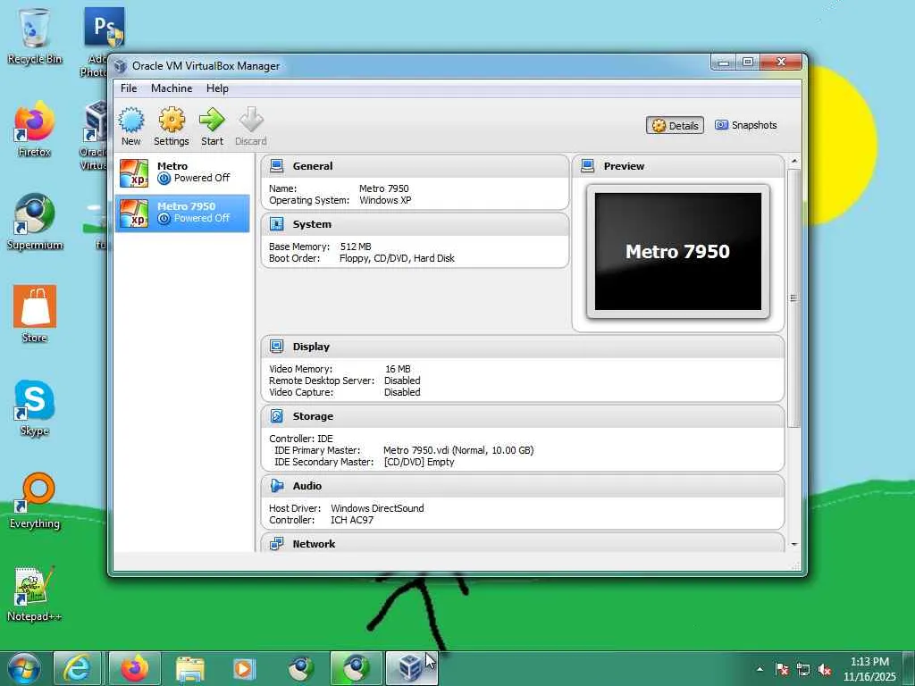Click the network tray icon

pyautogui.click(x=803, y=670)
